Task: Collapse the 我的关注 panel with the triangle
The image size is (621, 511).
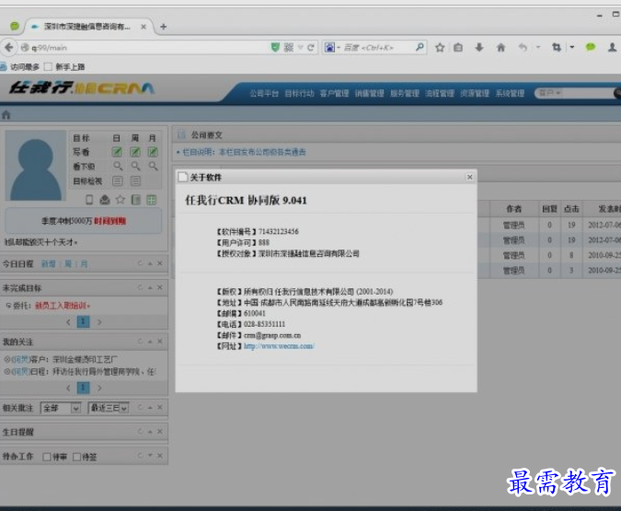Action: (x=150, y=342)
